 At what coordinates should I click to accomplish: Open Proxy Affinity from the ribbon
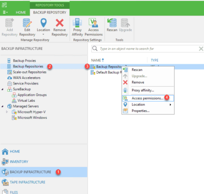(x=77, y=27)
